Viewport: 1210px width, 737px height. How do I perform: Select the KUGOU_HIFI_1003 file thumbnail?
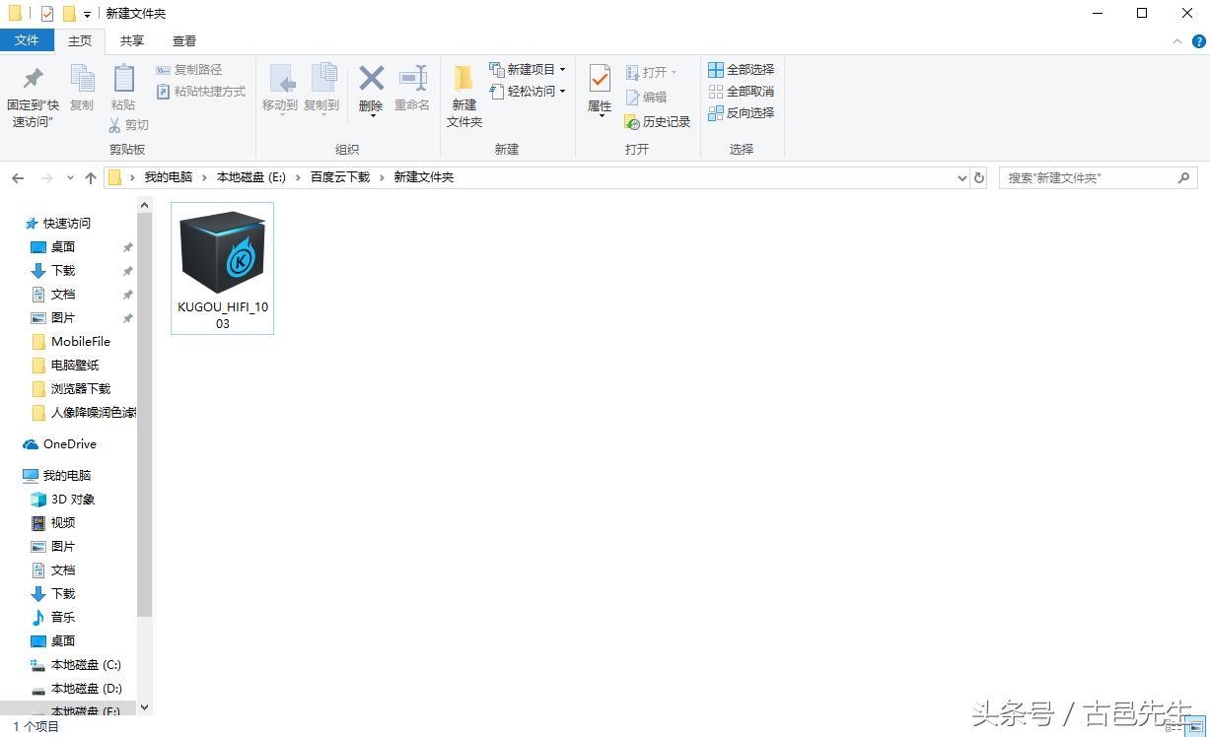point(221,252)
